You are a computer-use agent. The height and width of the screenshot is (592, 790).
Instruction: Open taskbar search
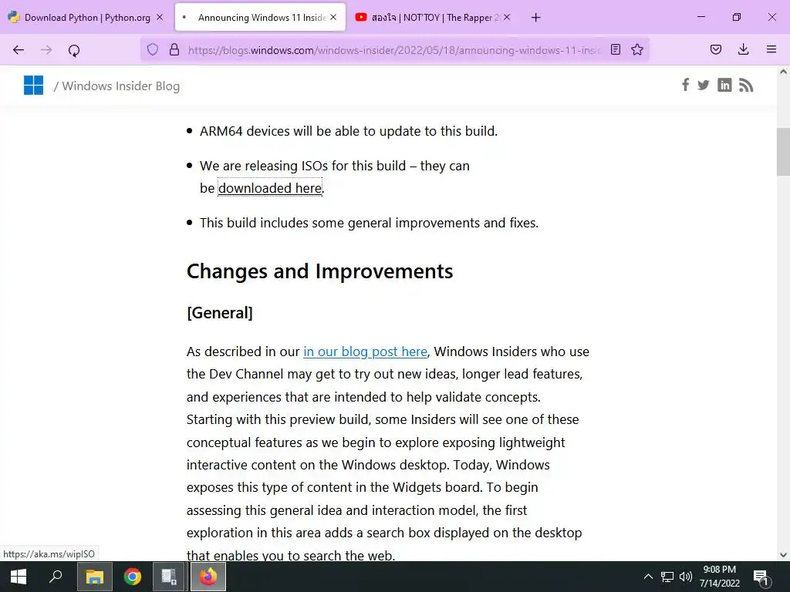(56, 577)
